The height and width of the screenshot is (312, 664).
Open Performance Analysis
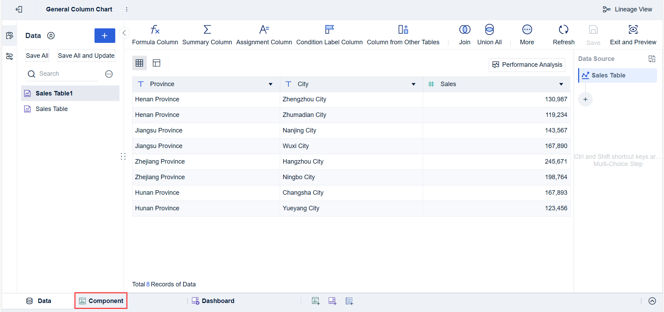(527, 65)
